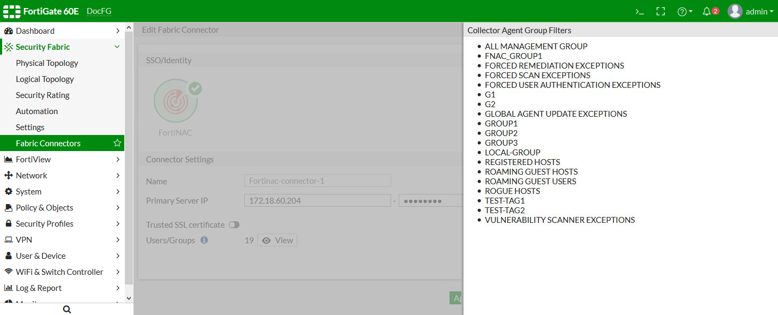Click the Security Profiles lock icon
Image resolution: width=778 pixels, height=315 pixels.
pos(9,223)
